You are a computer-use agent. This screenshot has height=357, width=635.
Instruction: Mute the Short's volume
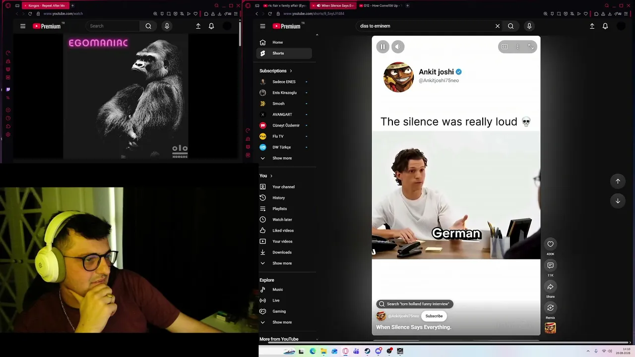tap(398, 47)
